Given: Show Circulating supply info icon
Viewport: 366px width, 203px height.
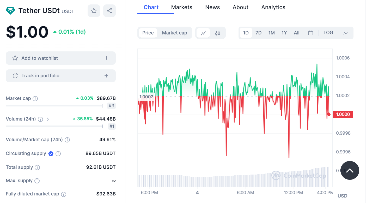Looking at the screenshot, I should 58,154.
